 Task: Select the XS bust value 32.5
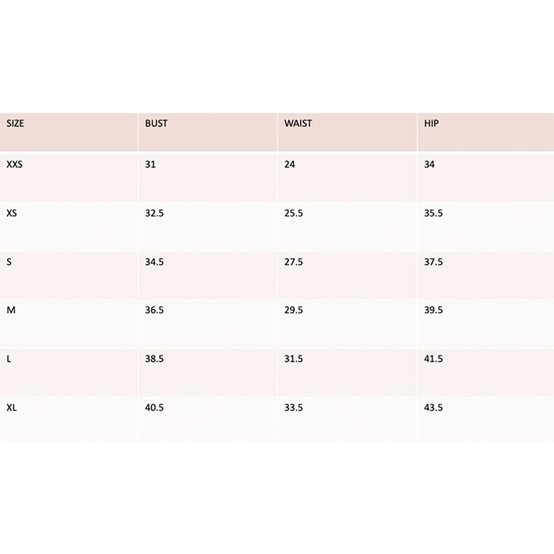pyautogui.click(x=154, y=213)
